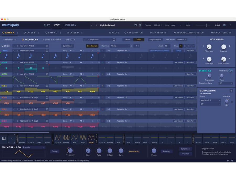Select the Pitch LFO waveform thumbnail
The image size is (236, 180).
pos(83,137)
